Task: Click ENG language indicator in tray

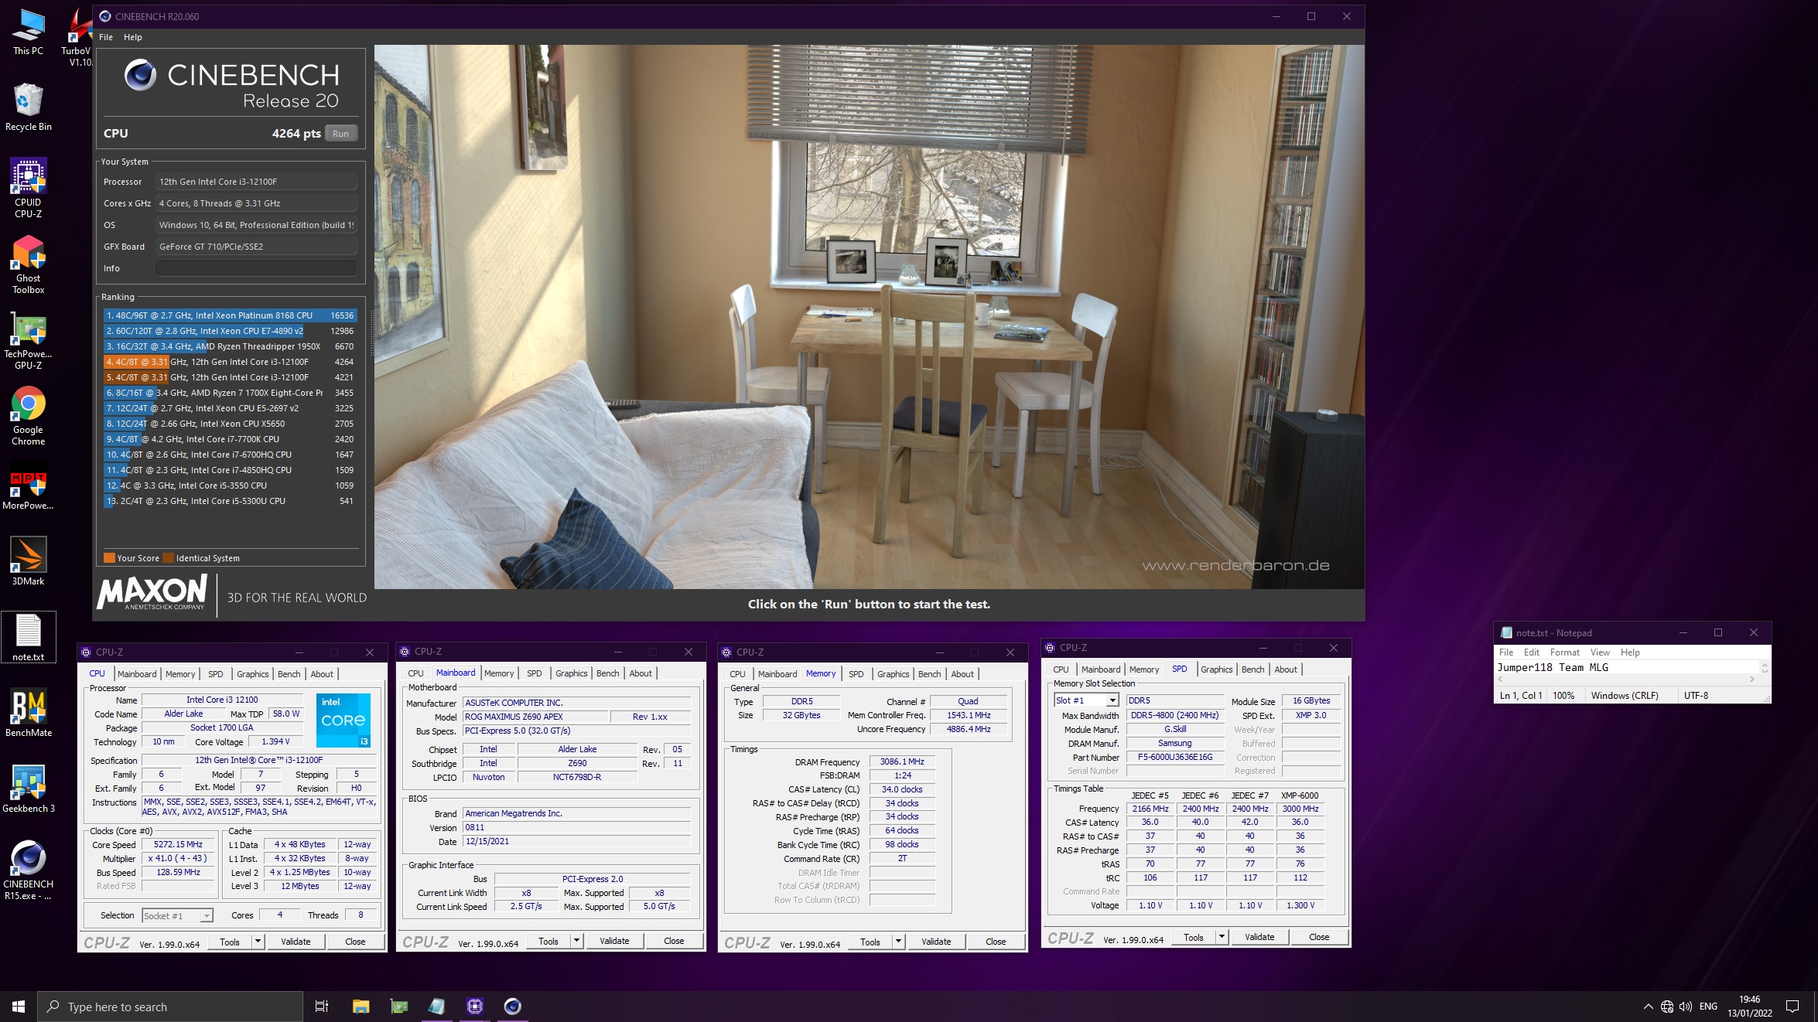Action: click(1708, 1007)
